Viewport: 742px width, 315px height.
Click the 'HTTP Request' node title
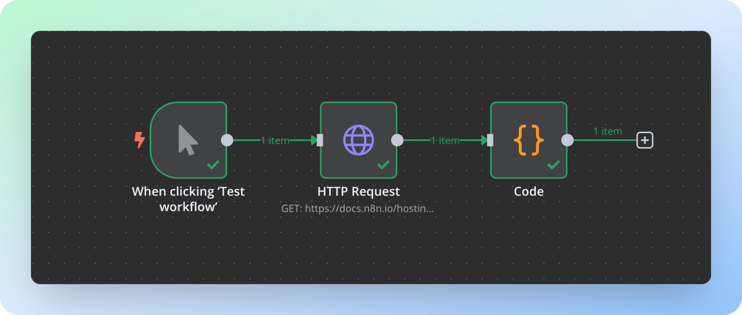tap(358, 192)
